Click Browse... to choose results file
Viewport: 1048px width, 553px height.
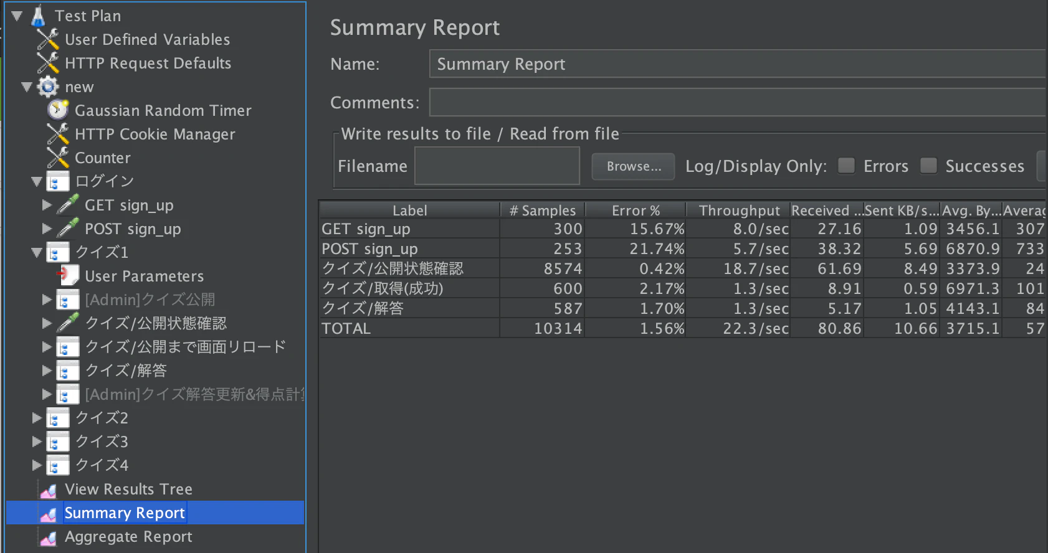tap(633, 166)
